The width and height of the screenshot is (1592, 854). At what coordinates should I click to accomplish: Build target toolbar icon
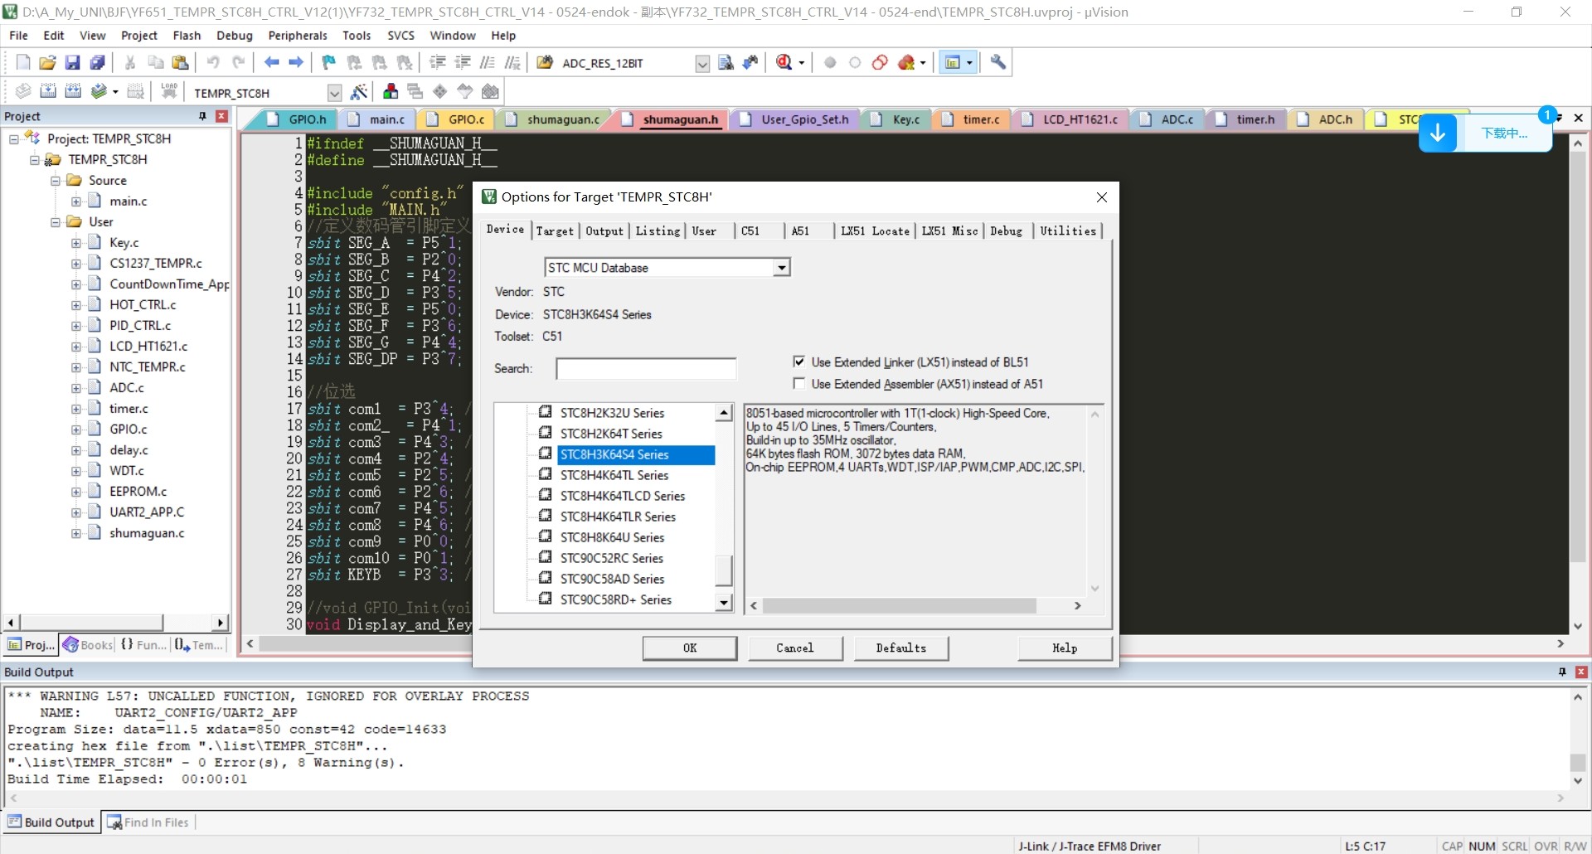pyautogui.click(x=48, y=92)
